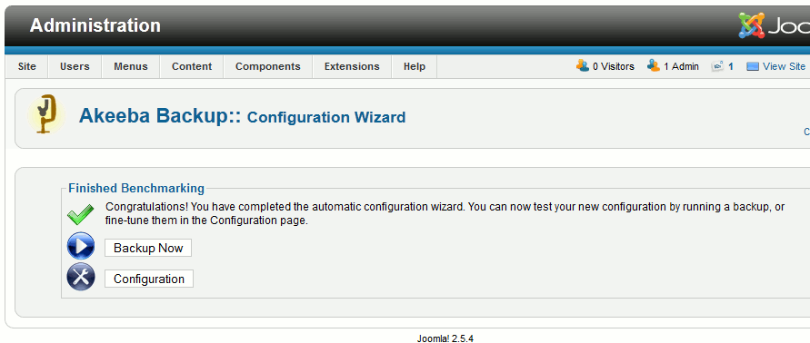Open the Users menu
The image size is (810, 343).
pos(75,66)
